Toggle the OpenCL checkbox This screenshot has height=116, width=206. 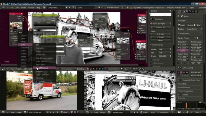tap(151, 60)
